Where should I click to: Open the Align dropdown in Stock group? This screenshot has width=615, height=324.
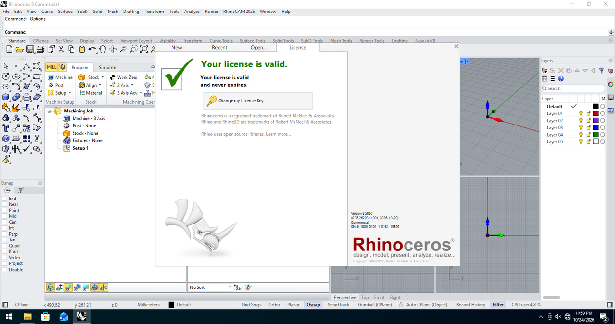[100, 85]
